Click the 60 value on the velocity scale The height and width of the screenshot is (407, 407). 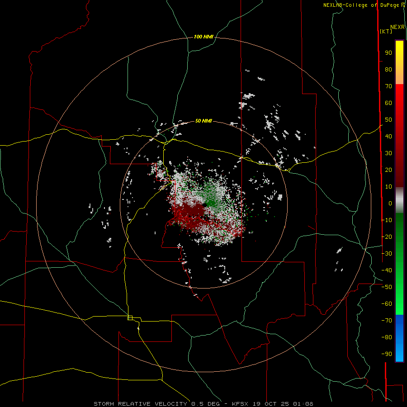[388, 103]
